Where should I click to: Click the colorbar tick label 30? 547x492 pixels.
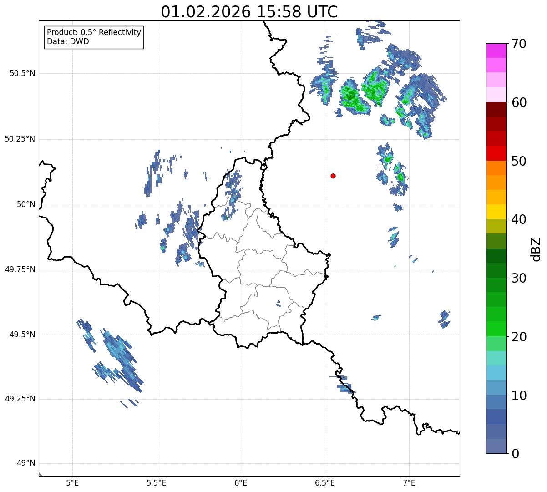coord(519,278)
